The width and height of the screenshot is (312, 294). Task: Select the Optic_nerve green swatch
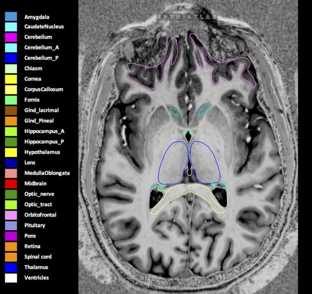tap(11, 194)
